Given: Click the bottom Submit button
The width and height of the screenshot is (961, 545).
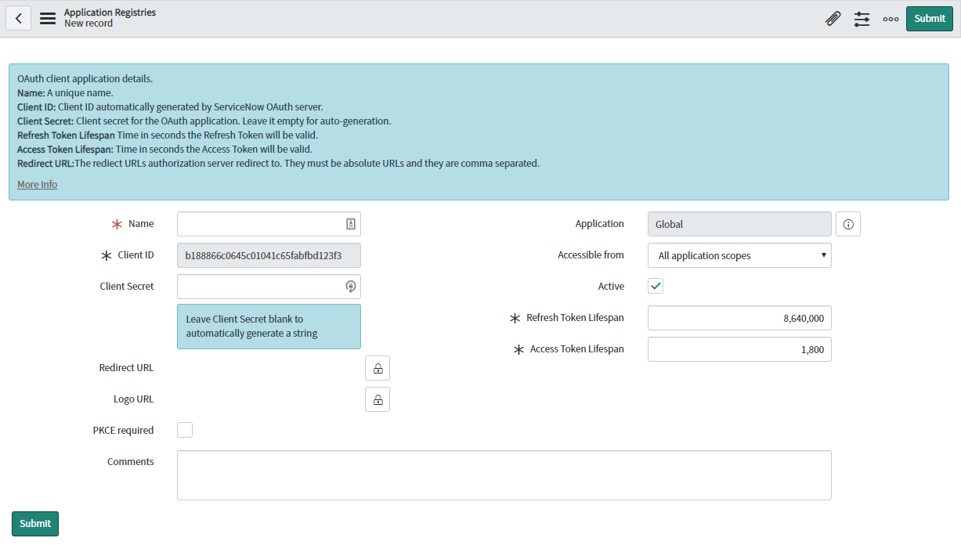Looking at the screenshot, I should 35,524.
